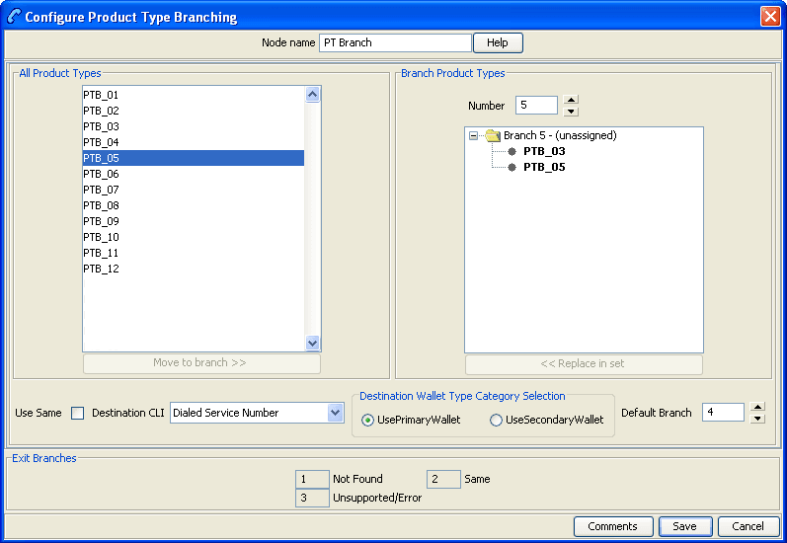Screen dimensions: 787x543
Task: Increase the branch Number value
Action: pyautogui.click(x=571, y=100)
